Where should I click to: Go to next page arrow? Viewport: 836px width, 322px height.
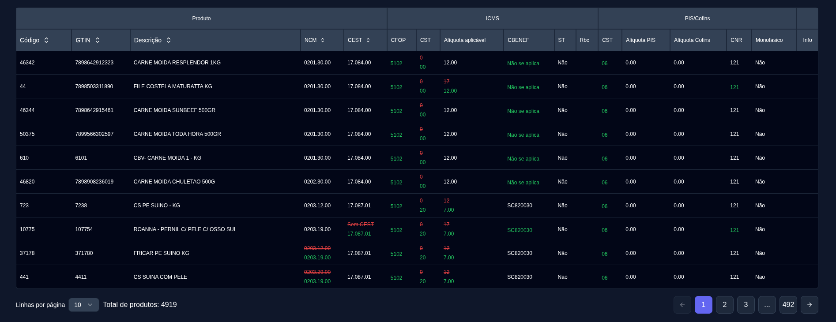[x=809, y=305]
